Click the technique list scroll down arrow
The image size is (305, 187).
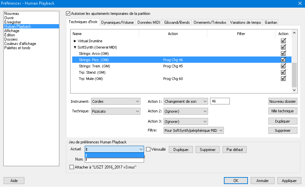(294, 90)
